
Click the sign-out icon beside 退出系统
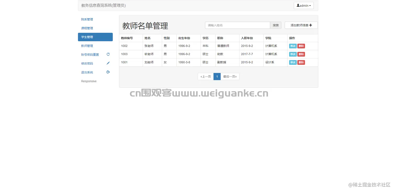pos(108,72)
